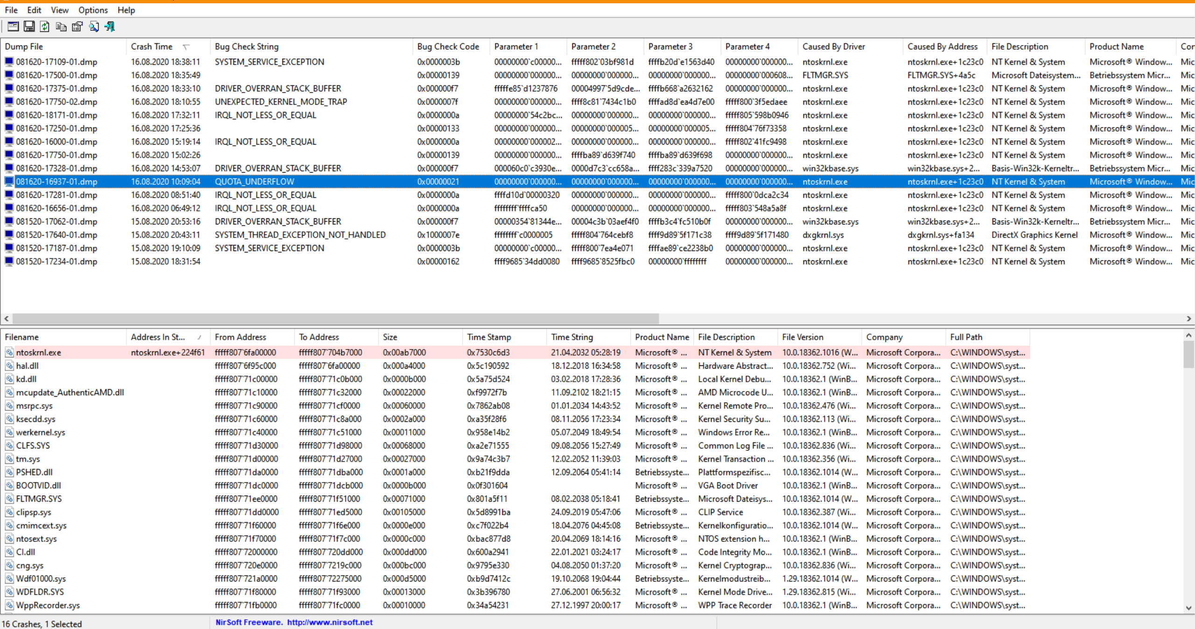Open the Properties toolbar icon
The image size is (1195, 629).
tap(77, 27)
